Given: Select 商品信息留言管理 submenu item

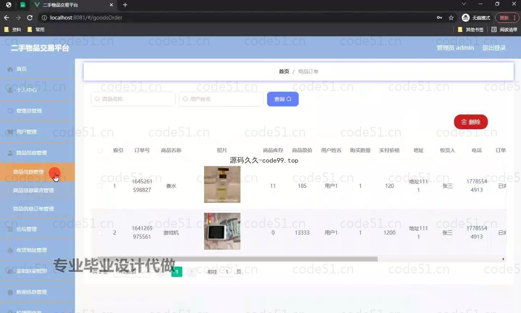Looking at the screenshot, I should pos(37,191).
